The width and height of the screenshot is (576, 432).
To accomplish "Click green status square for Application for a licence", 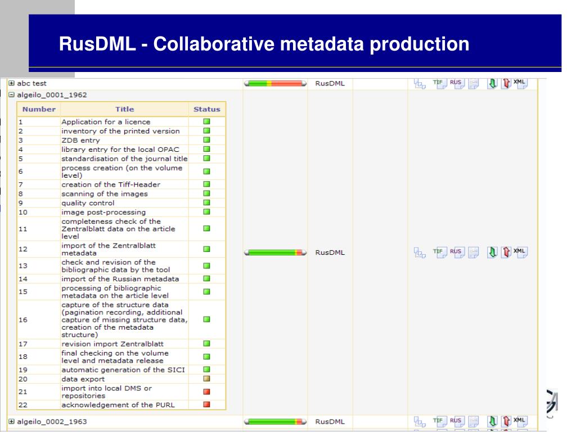I will point(206,121).
